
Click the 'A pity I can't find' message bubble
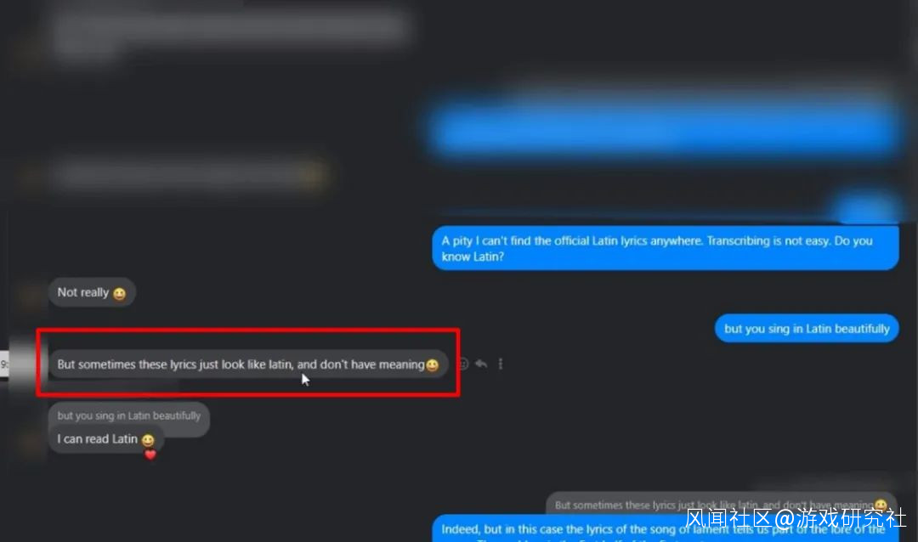[665, 248]
